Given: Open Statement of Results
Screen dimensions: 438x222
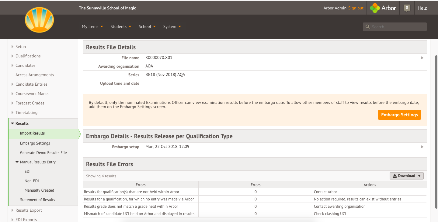Looking at the screenshot, I should point(37,200).
